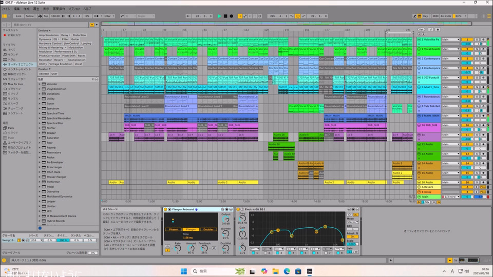Click the Tap tempo button
This screenshot has width=493, height=277.
click(46, 16)
